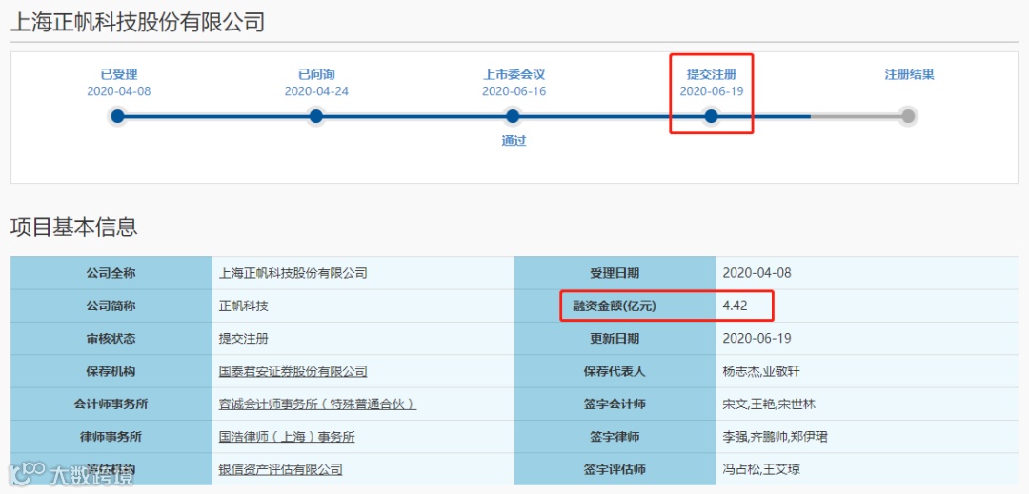
Task: Click the 签字会计师 header cell
Action: coord(615,405)
